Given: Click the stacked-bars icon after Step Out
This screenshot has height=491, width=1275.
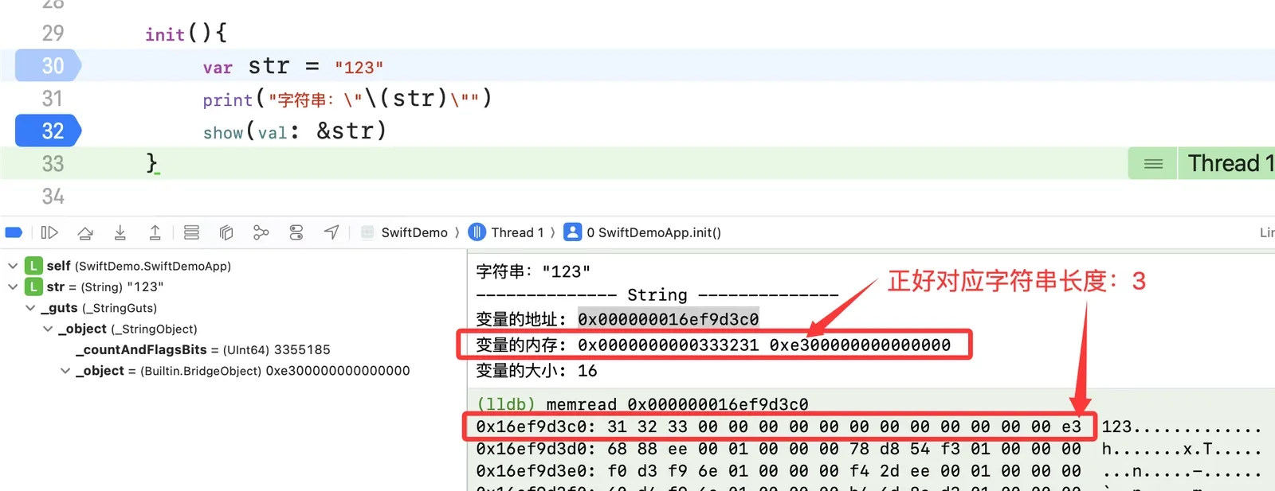Looking at the screenshot, I should point(191,232).
